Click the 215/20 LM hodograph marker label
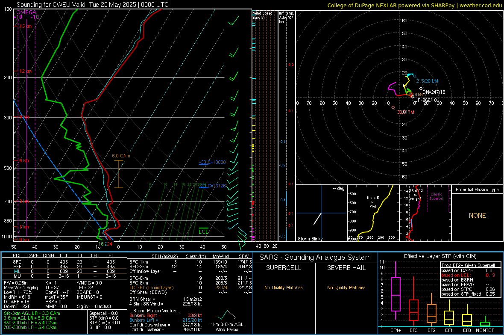This screenshot has height=335, width=504. pyautogui.click(x=427, y=81)
